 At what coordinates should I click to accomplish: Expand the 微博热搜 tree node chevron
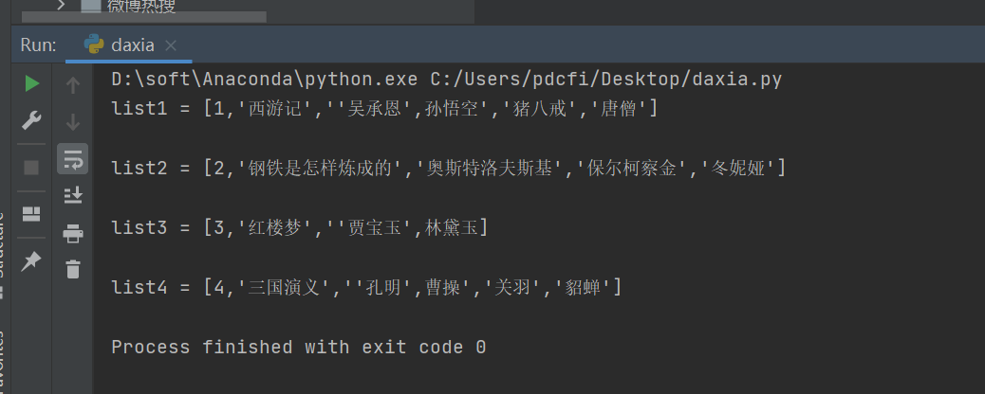[63, 6]
